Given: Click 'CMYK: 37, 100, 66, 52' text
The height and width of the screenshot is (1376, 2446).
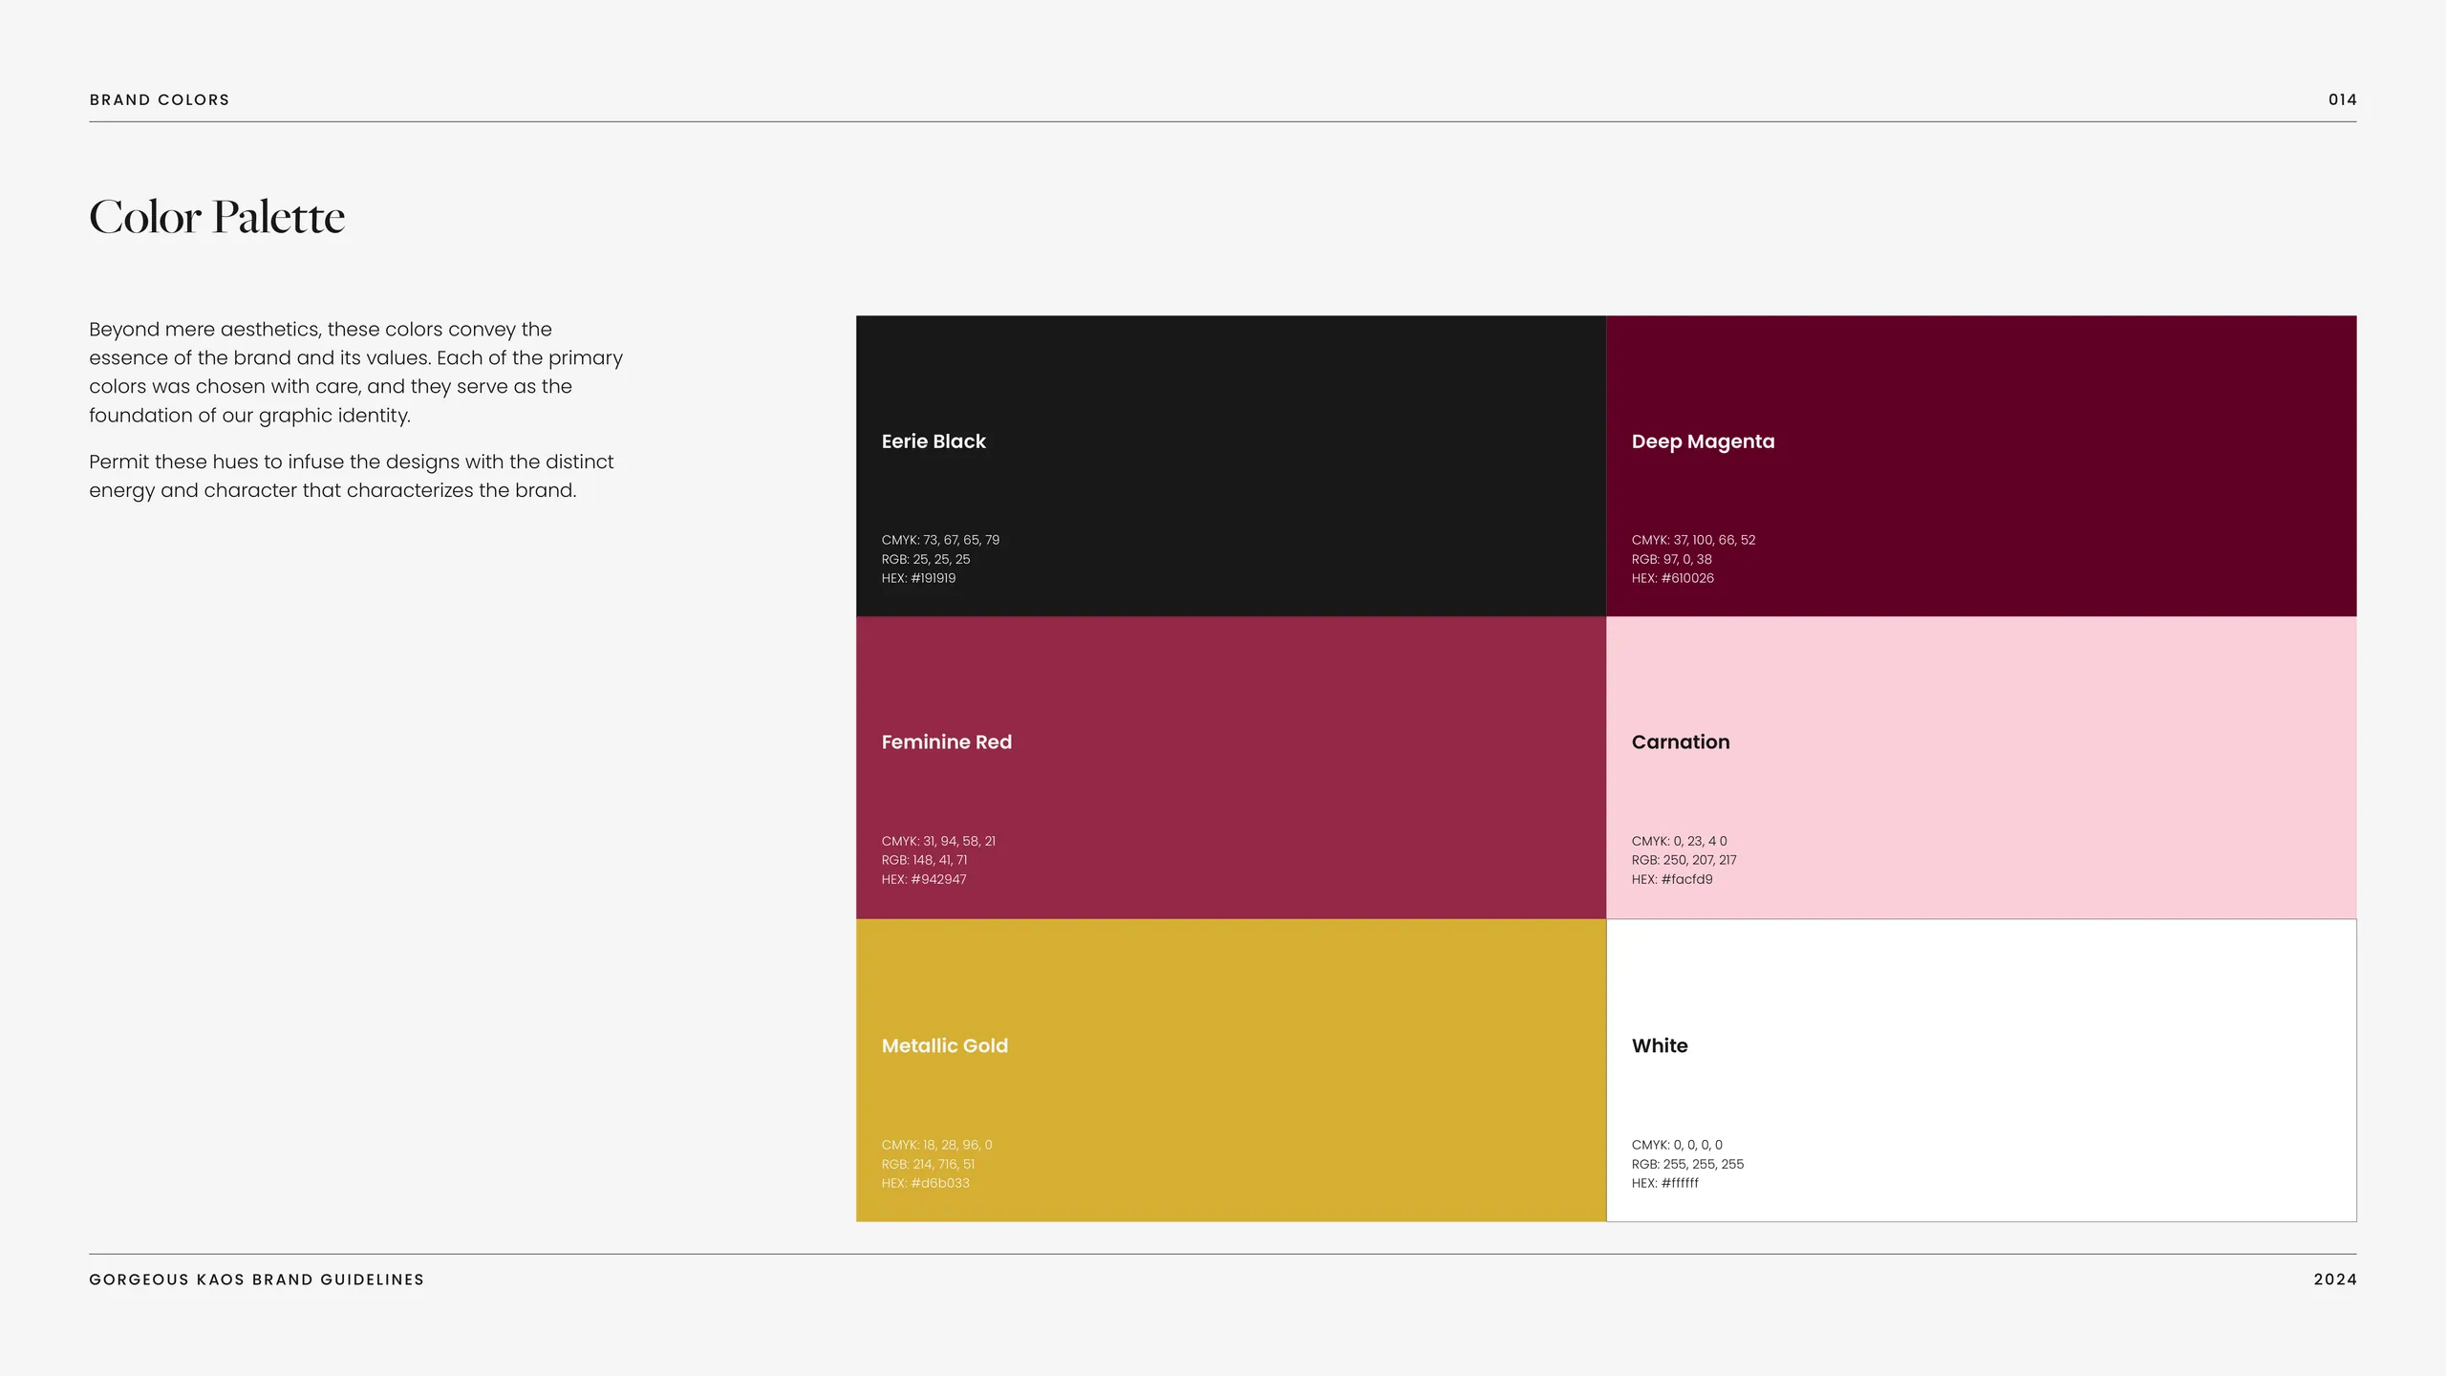Looking at the screenshot, I should [1693, 540].
